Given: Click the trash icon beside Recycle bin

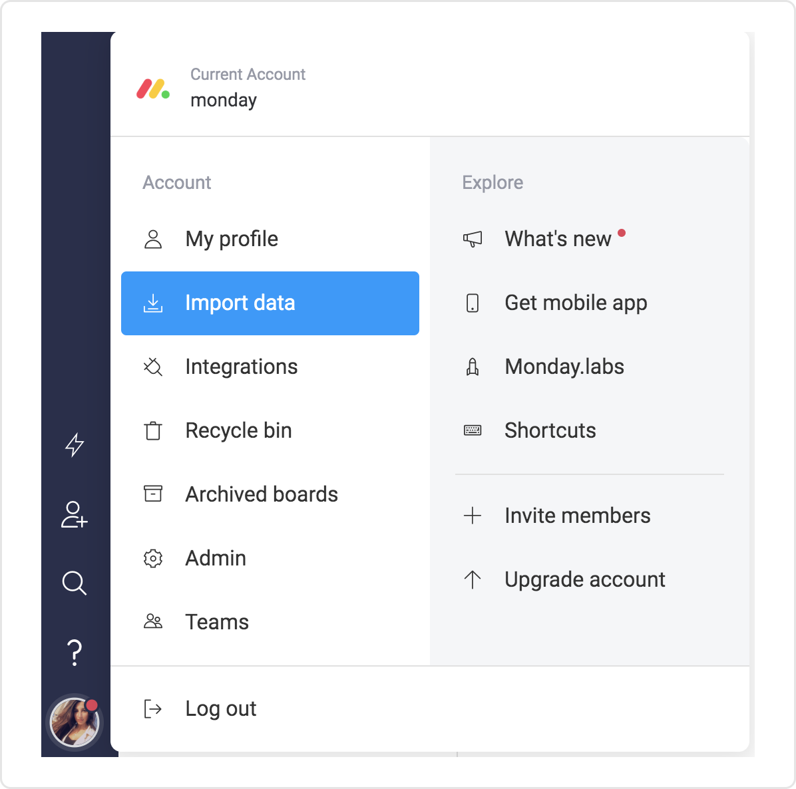Looking at the screenshot, I should (x=153, y=431).
